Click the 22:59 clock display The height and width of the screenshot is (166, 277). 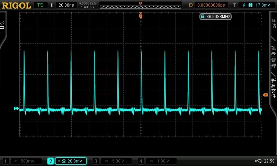269,161
